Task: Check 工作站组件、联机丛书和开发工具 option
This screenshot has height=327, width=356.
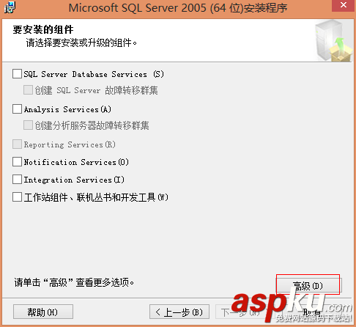Action: point(17,197)
